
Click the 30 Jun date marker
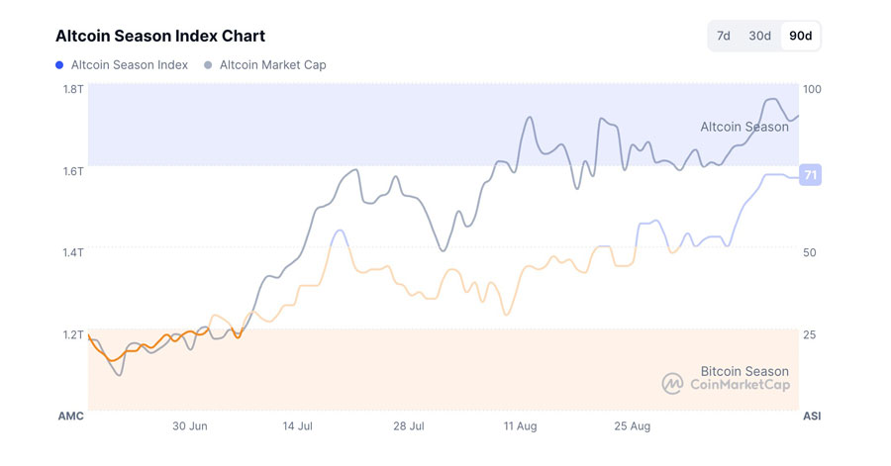coord(190,426)
